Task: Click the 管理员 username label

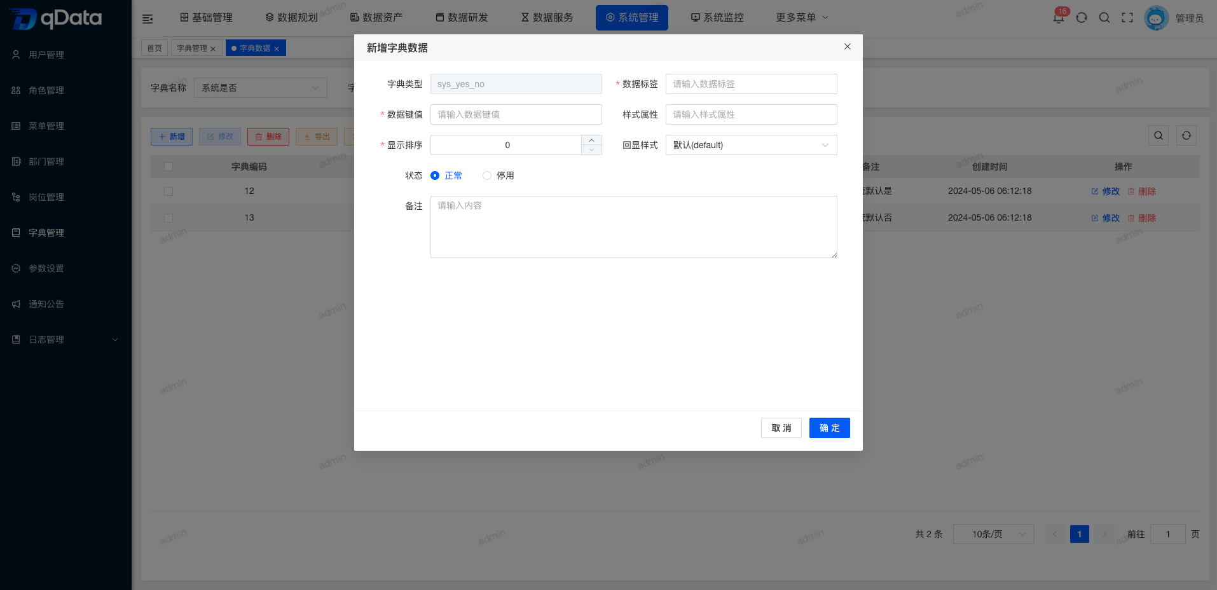Action: (x=1189, y=18)
